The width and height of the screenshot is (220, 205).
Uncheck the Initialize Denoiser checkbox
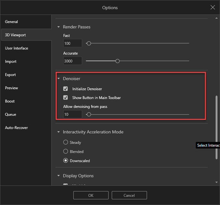click(66, 89)
